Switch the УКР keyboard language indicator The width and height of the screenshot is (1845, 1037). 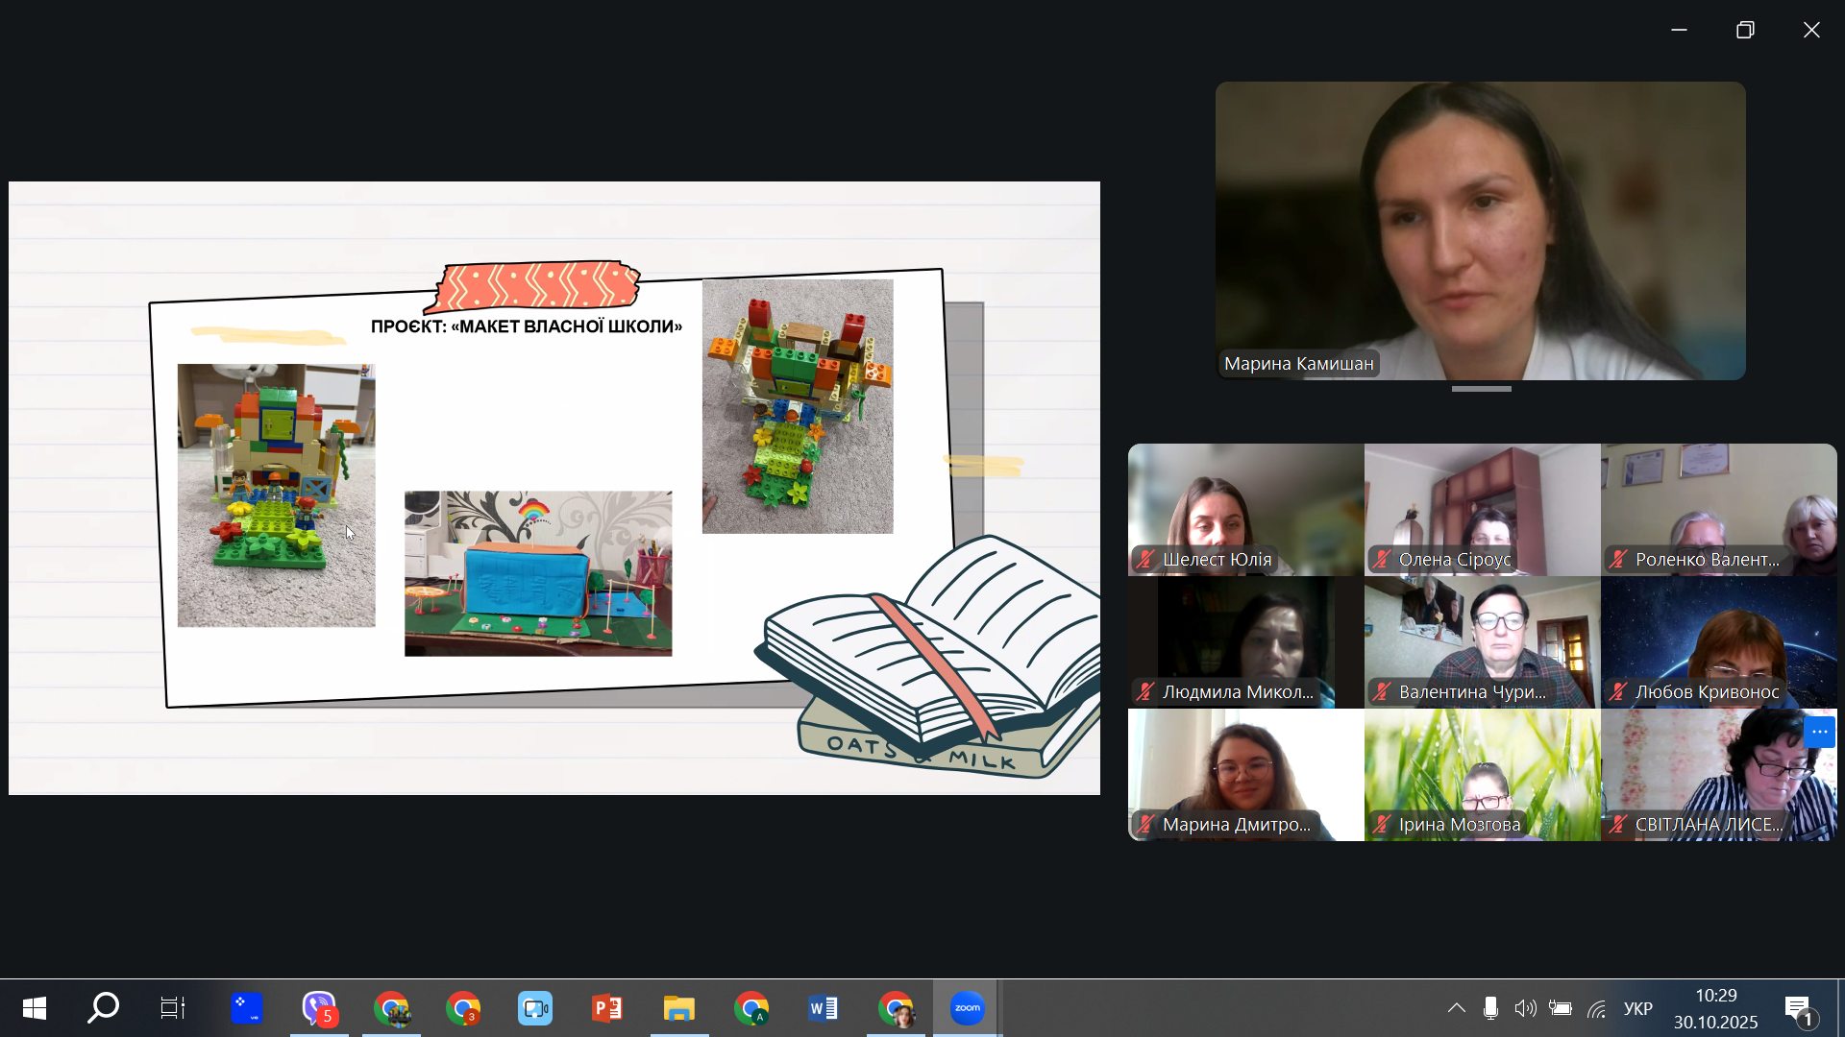click(x=1637, y=1008)
